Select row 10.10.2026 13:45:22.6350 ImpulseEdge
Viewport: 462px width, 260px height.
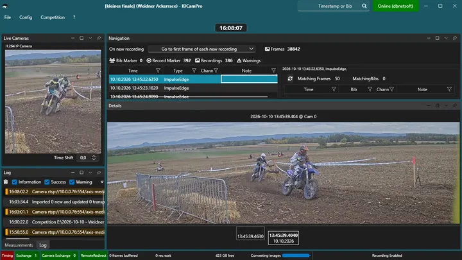(193, 80)
